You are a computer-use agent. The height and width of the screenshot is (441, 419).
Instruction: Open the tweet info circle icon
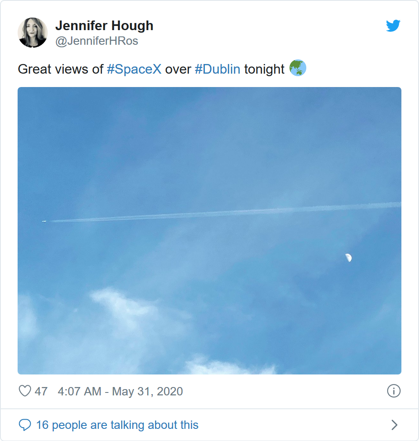[393, 391]
